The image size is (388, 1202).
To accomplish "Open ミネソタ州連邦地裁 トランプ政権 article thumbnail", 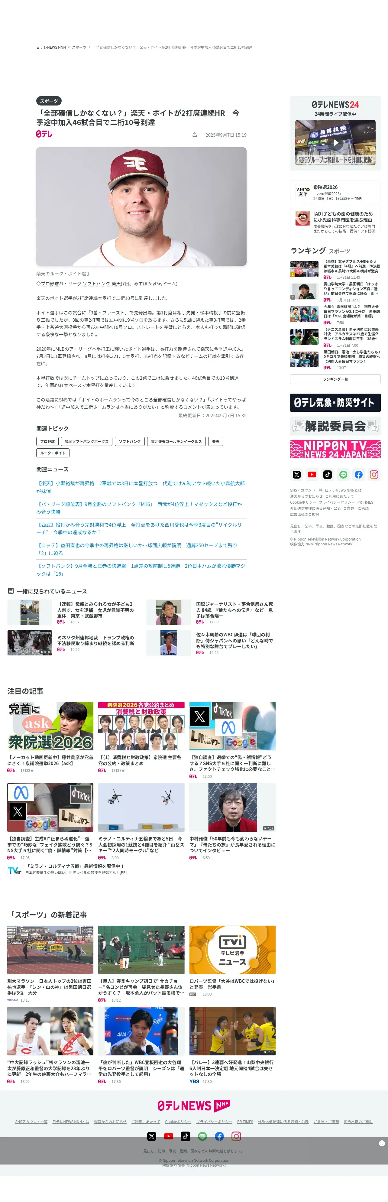I will [29, 643].
